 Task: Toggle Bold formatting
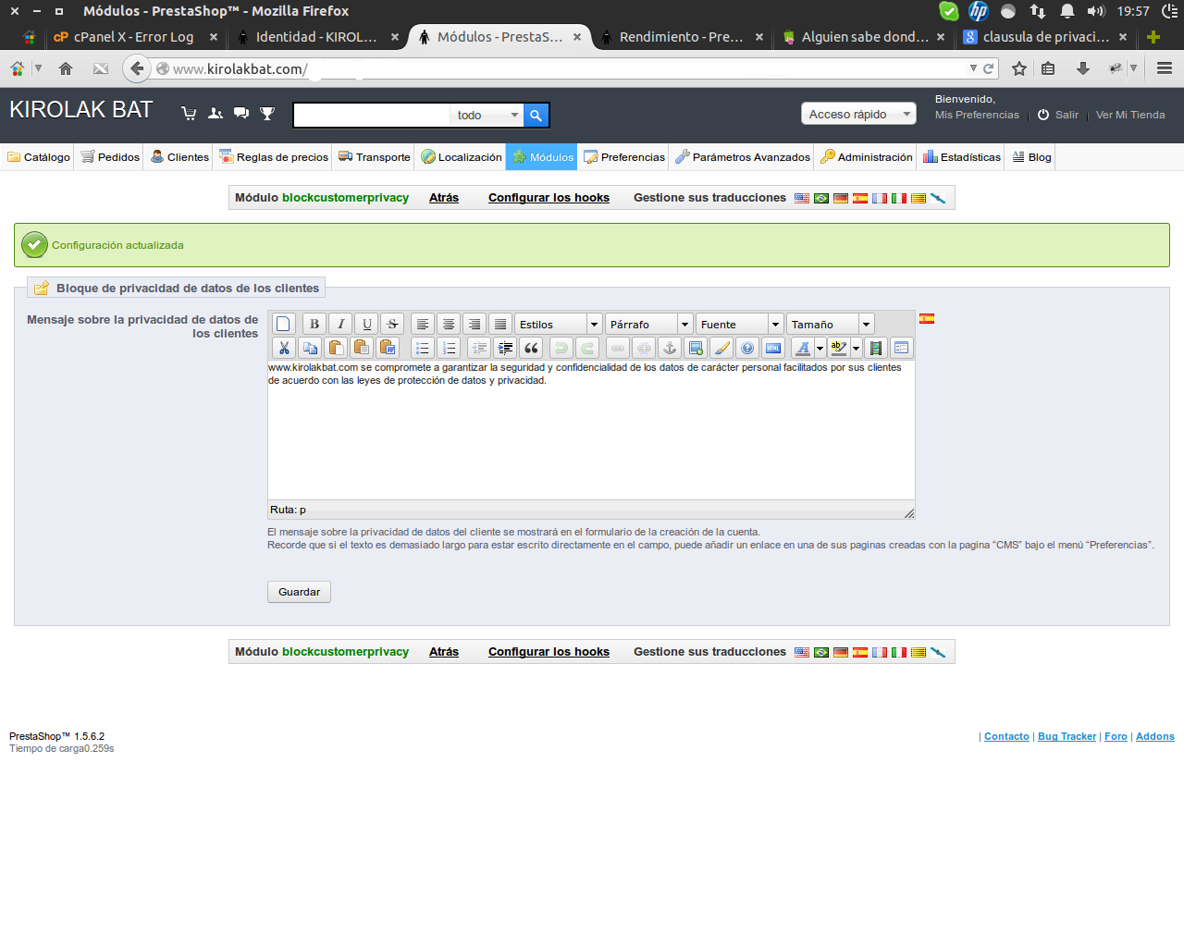[314, 324]
